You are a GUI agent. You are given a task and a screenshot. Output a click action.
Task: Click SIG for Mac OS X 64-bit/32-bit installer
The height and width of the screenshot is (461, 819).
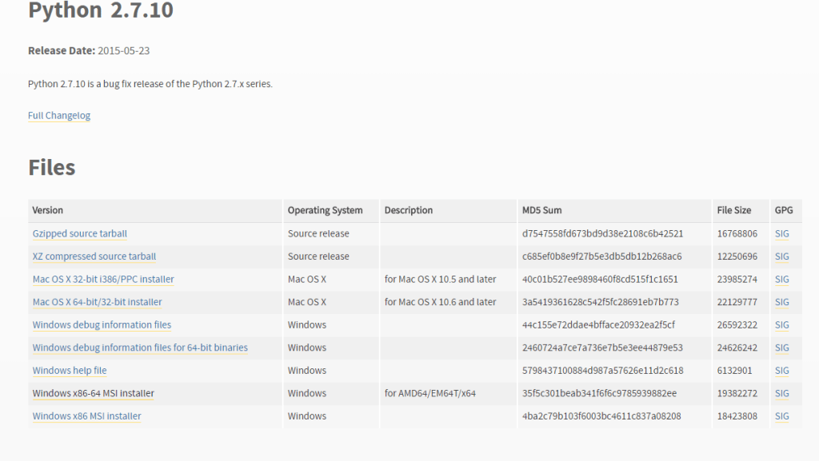tap(781, 302)
